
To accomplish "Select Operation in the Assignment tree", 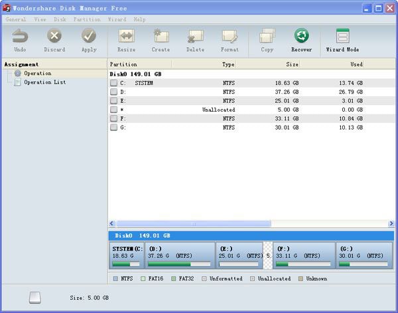I will pyautogui.click(x=38, y=73).
